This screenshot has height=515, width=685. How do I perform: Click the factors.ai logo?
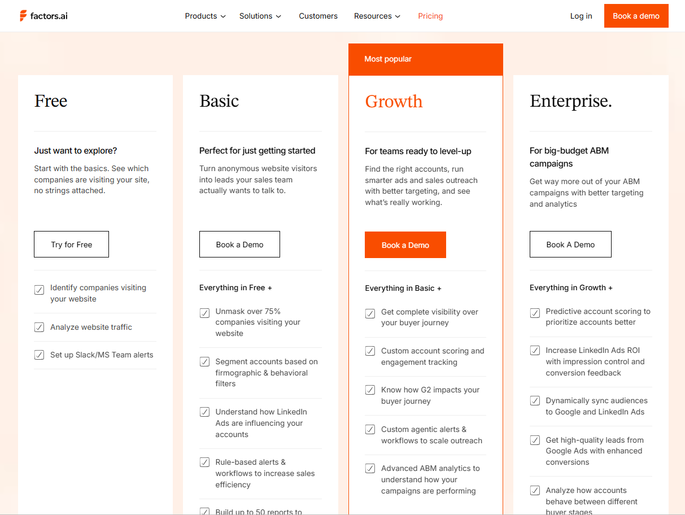tap(43, 16)
